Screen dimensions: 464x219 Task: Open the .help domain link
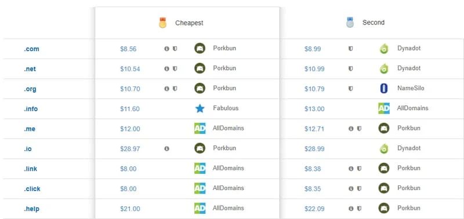32,209
